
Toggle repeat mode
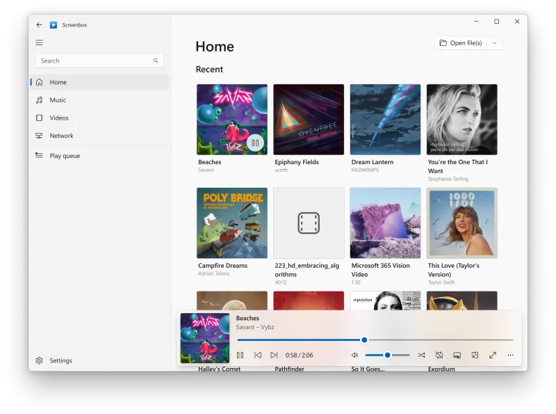click(x=439, y=355)
